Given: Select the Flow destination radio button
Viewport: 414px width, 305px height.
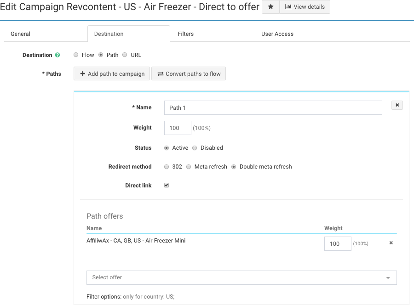Looking at the screenshot, I should click(x=76, y=55).
